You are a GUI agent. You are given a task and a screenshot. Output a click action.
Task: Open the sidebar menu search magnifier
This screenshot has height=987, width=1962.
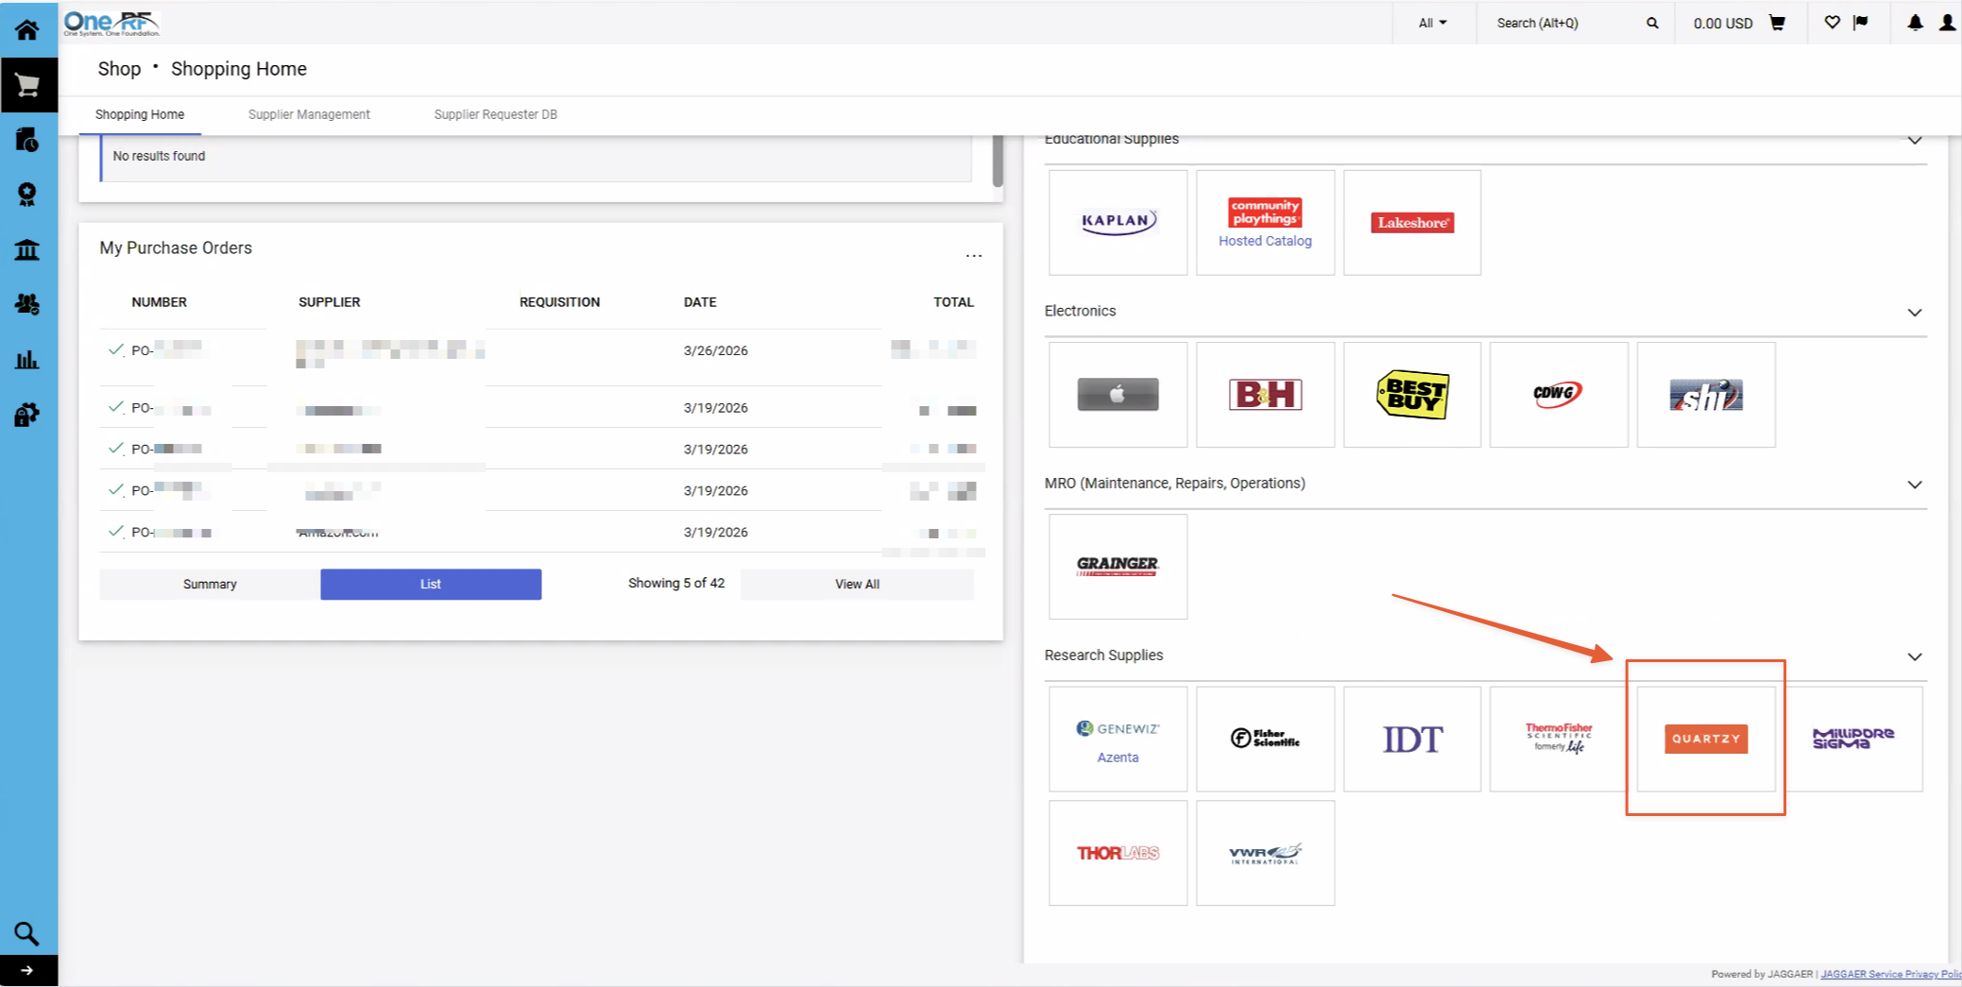pos(26,934)
